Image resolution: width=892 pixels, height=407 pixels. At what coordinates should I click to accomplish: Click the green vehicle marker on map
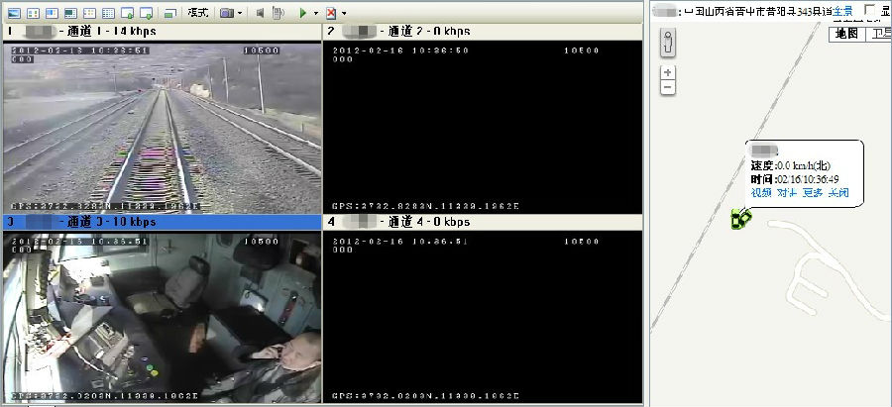[739, 219]
